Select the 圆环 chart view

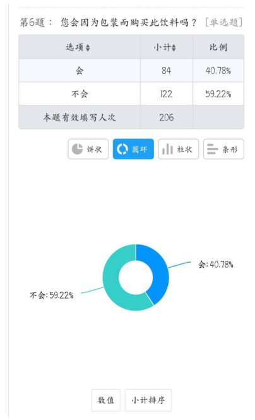coord(133,149)
